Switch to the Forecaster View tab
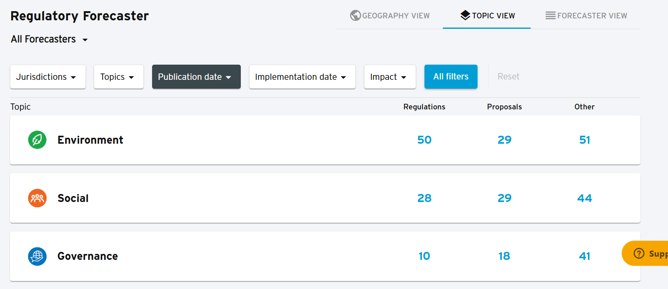This screenshot has width=668, height=289. (586, 16)
